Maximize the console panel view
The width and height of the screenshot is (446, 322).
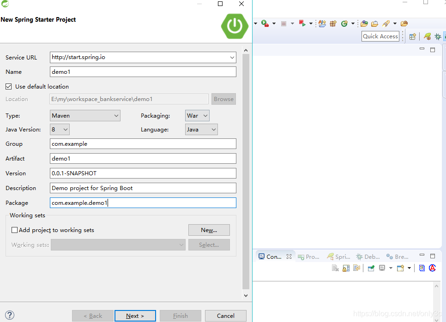pos(433,256)
